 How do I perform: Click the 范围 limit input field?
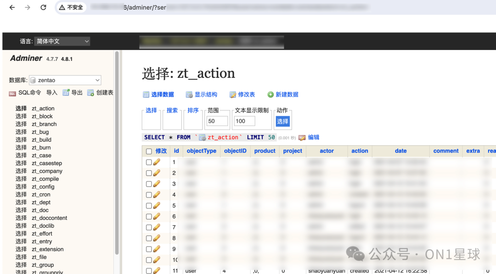pos(217,121)
